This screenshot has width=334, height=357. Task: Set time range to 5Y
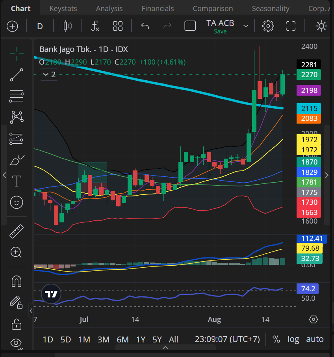click(157, 339)
